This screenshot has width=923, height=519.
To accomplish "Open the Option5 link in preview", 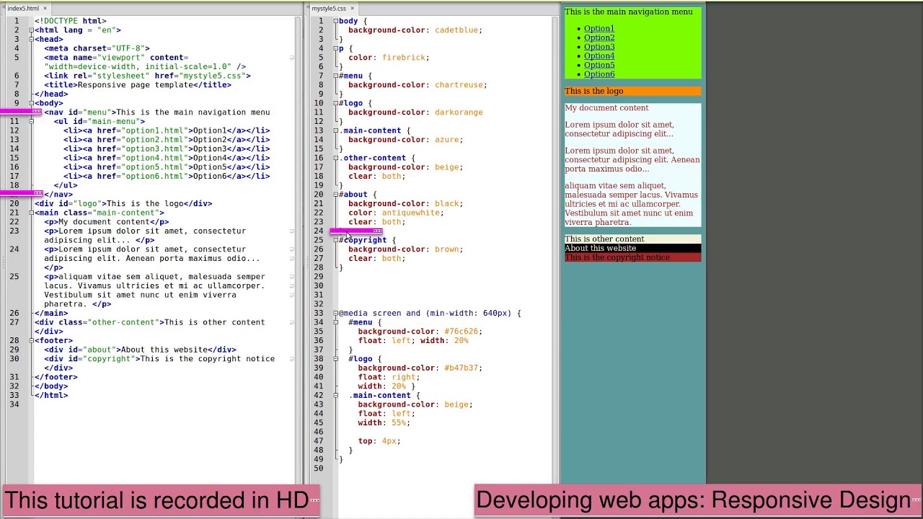I will pos(599,65).
